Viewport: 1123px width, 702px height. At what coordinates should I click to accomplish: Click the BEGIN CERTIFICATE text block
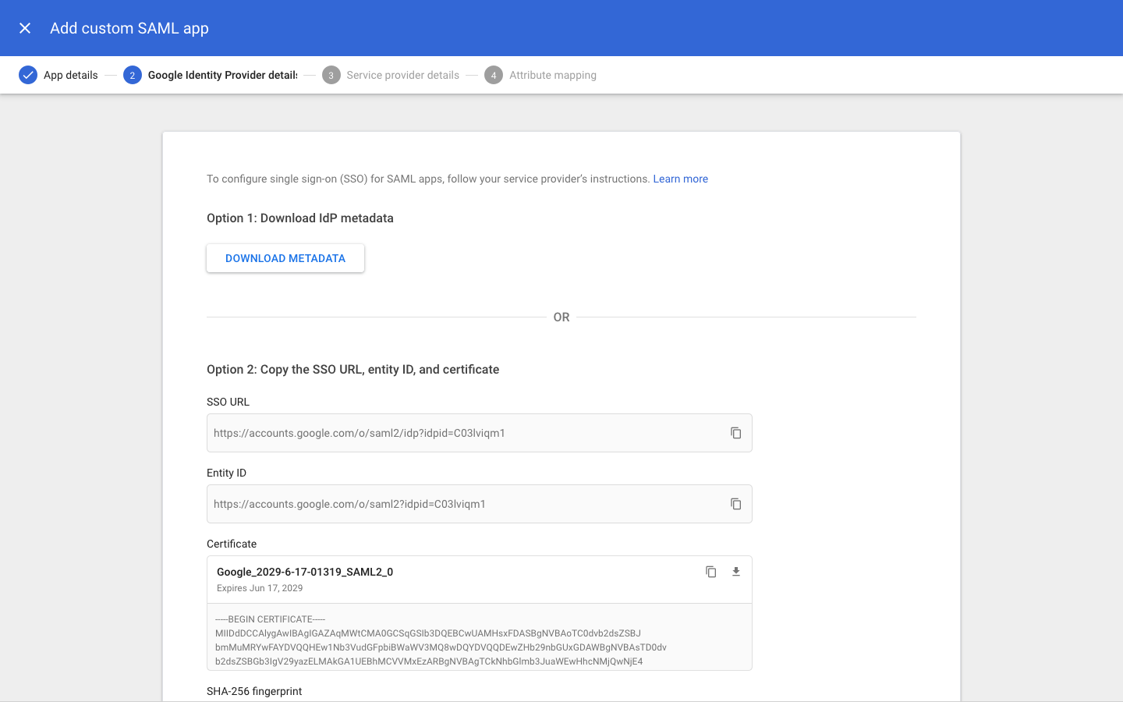[441, 640]
